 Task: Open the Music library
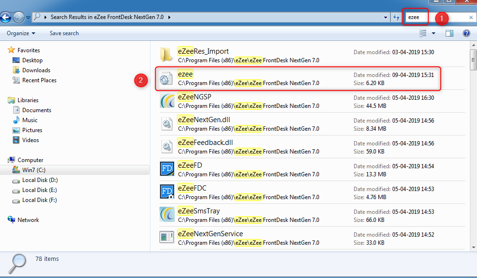pyautogui.click(x=30, y=120)
